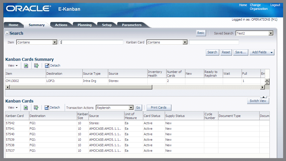Detach the Kanban Cards table
The image size is (286, 161).
(52, 108)
